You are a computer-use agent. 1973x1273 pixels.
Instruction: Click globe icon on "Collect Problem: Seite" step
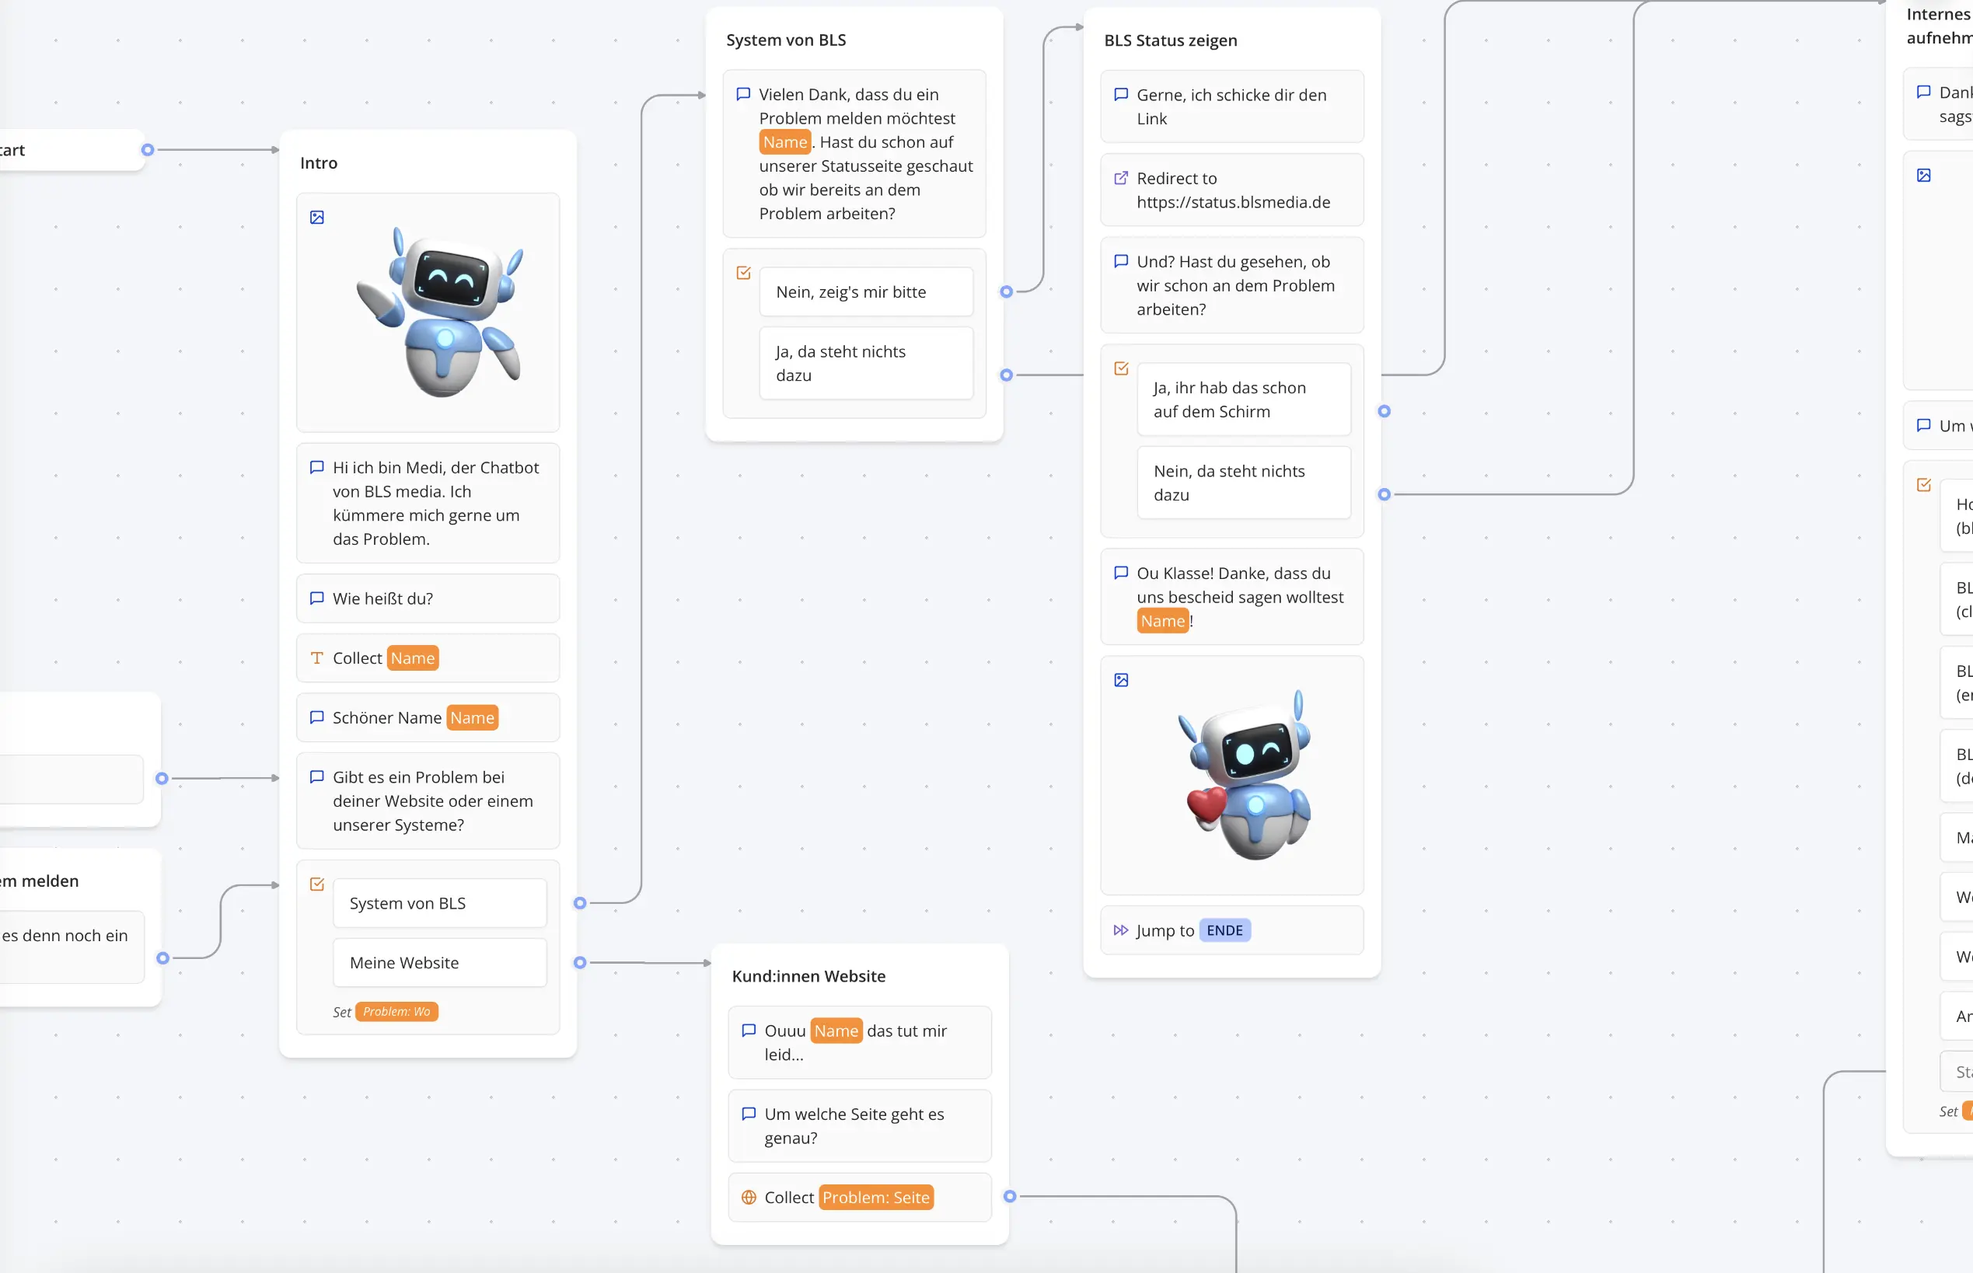coord(749,1196)
